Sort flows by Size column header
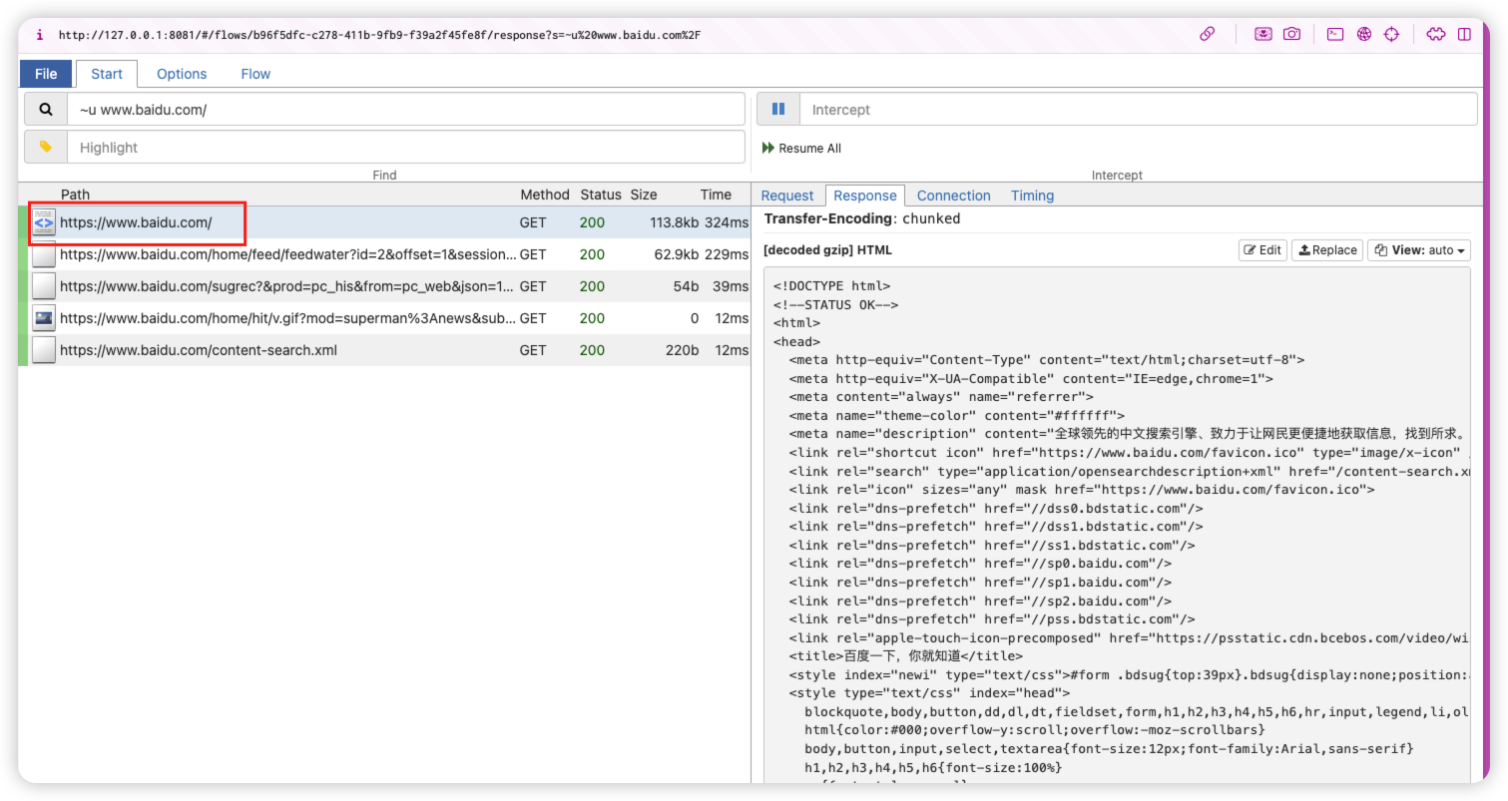 (644, 195)
